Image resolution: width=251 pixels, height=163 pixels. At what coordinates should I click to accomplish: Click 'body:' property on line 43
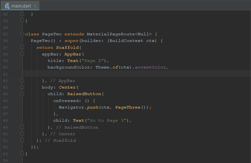coord(49,87)
